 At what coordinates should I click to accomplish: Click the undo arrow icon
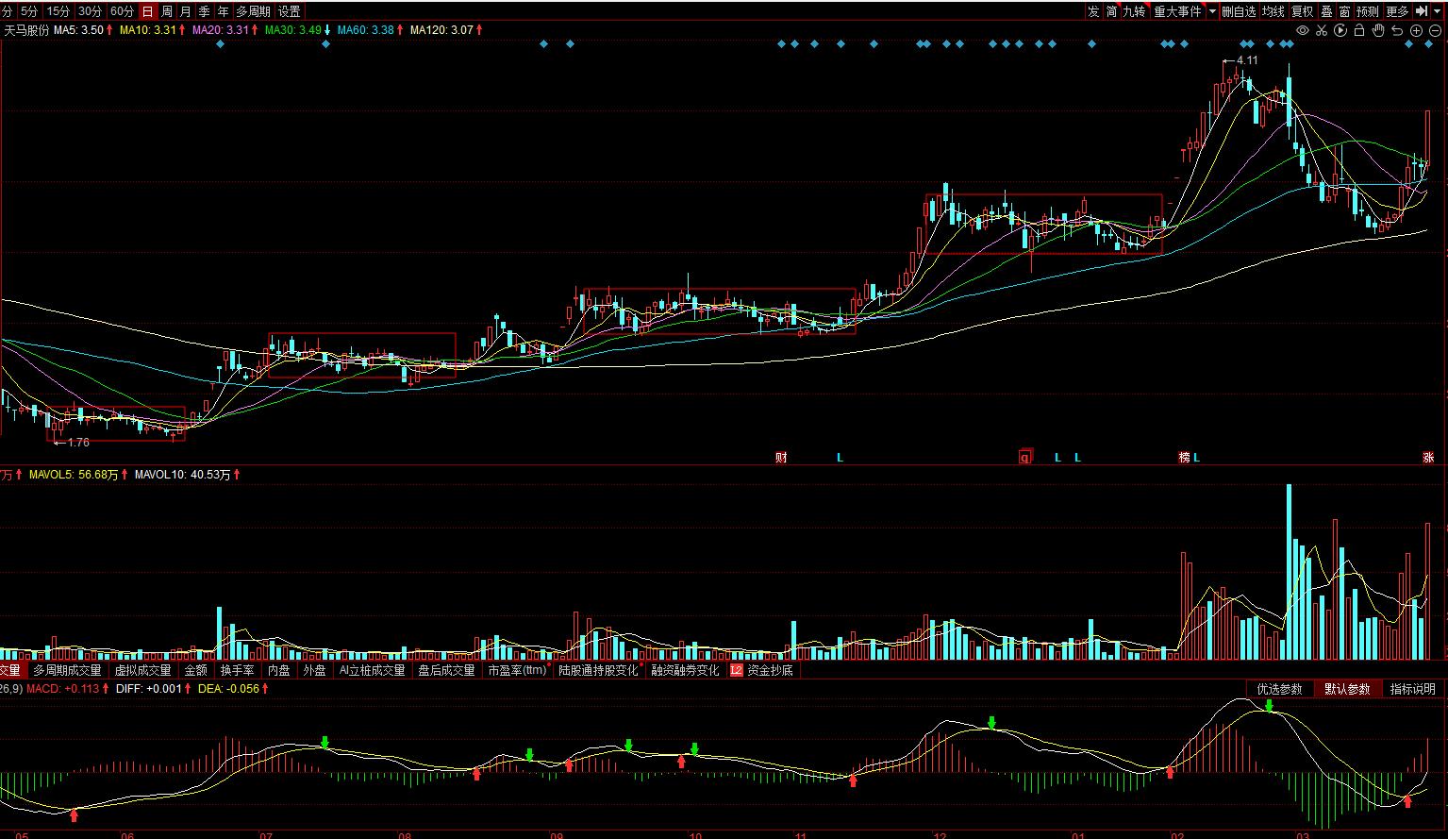coord(1397,31)
